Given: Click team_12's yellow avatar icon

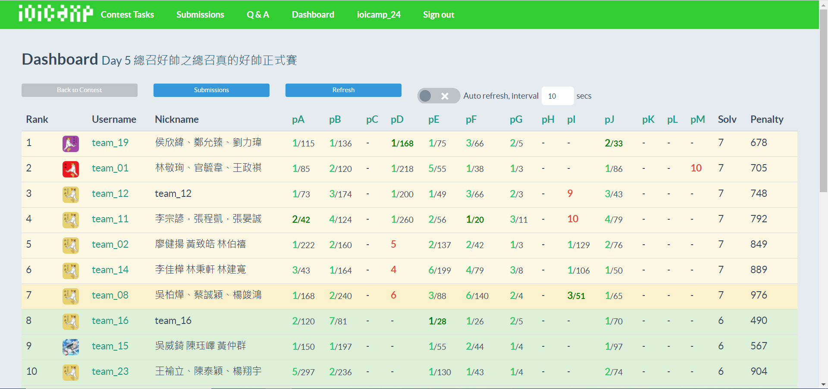Looking at the screenshot, I should tap(71, 195).
